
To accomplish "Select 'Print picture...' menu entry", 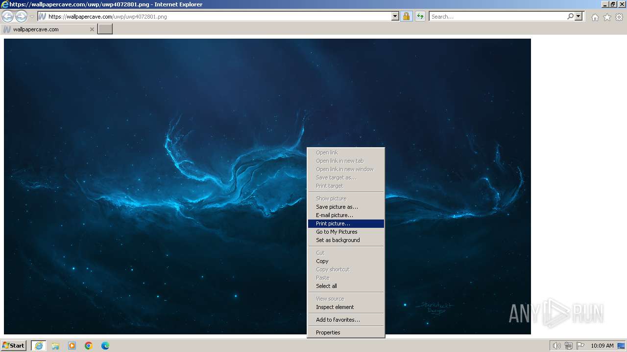I will click(346, 223).
